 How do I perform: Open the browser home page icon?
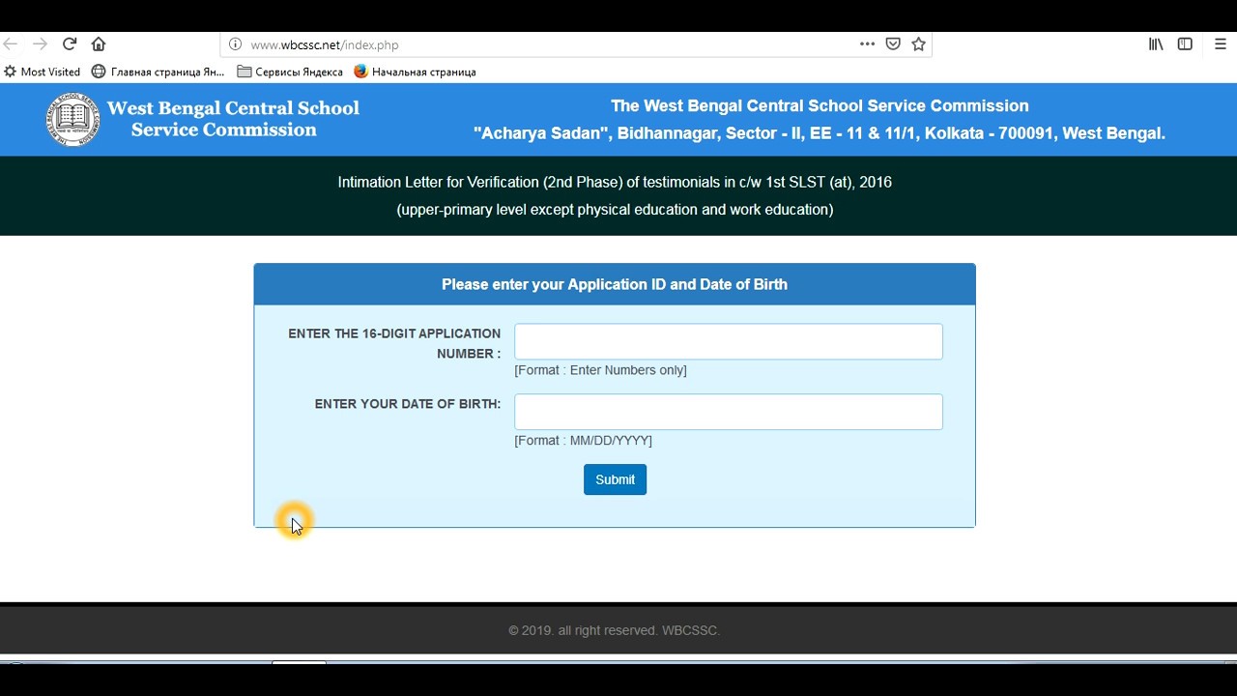click(99, 44)
